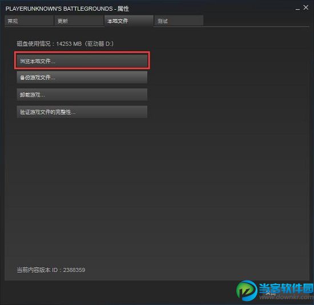
Task: Choose the 卸载游戏... button
Action: tap(82, 95)
